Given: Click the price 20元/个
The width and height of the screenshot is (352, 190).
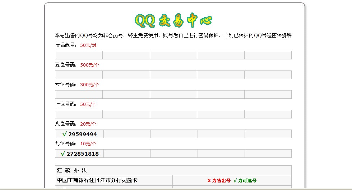Looking at the screenshot, I should click(88, 124).
